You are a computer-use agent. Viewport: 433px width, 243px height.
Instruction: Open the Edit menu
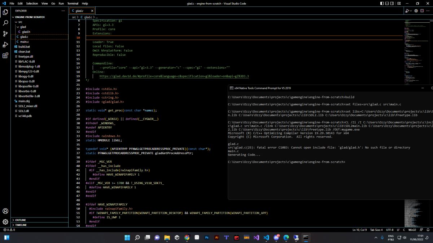point(20,3)
